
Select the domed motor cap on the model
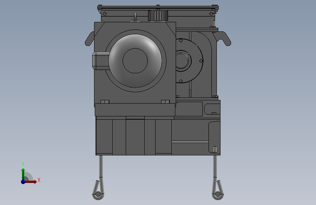(135, 61)
